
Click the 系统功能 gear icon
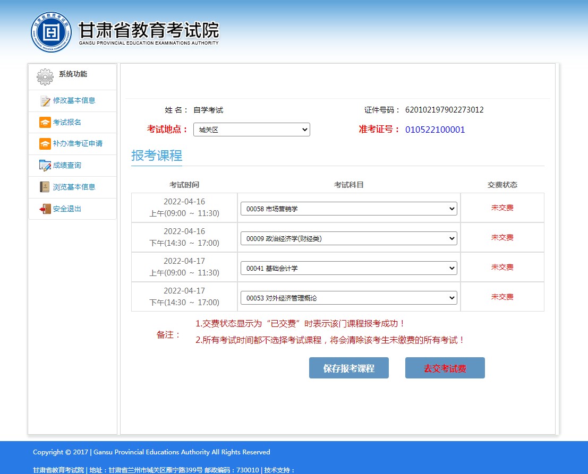(x=45, y=76)
